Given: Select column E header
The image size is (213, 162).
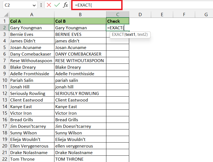Looking at the screenshot, I should (162, 15).
